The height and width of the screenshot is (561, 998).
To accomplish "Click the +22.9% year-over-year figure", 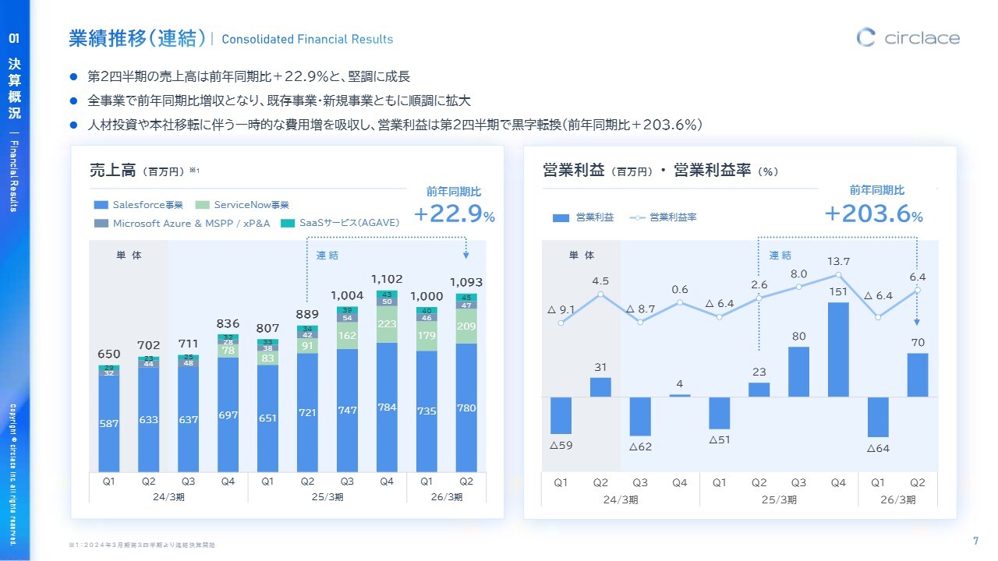I will click(x=454, y=215).
